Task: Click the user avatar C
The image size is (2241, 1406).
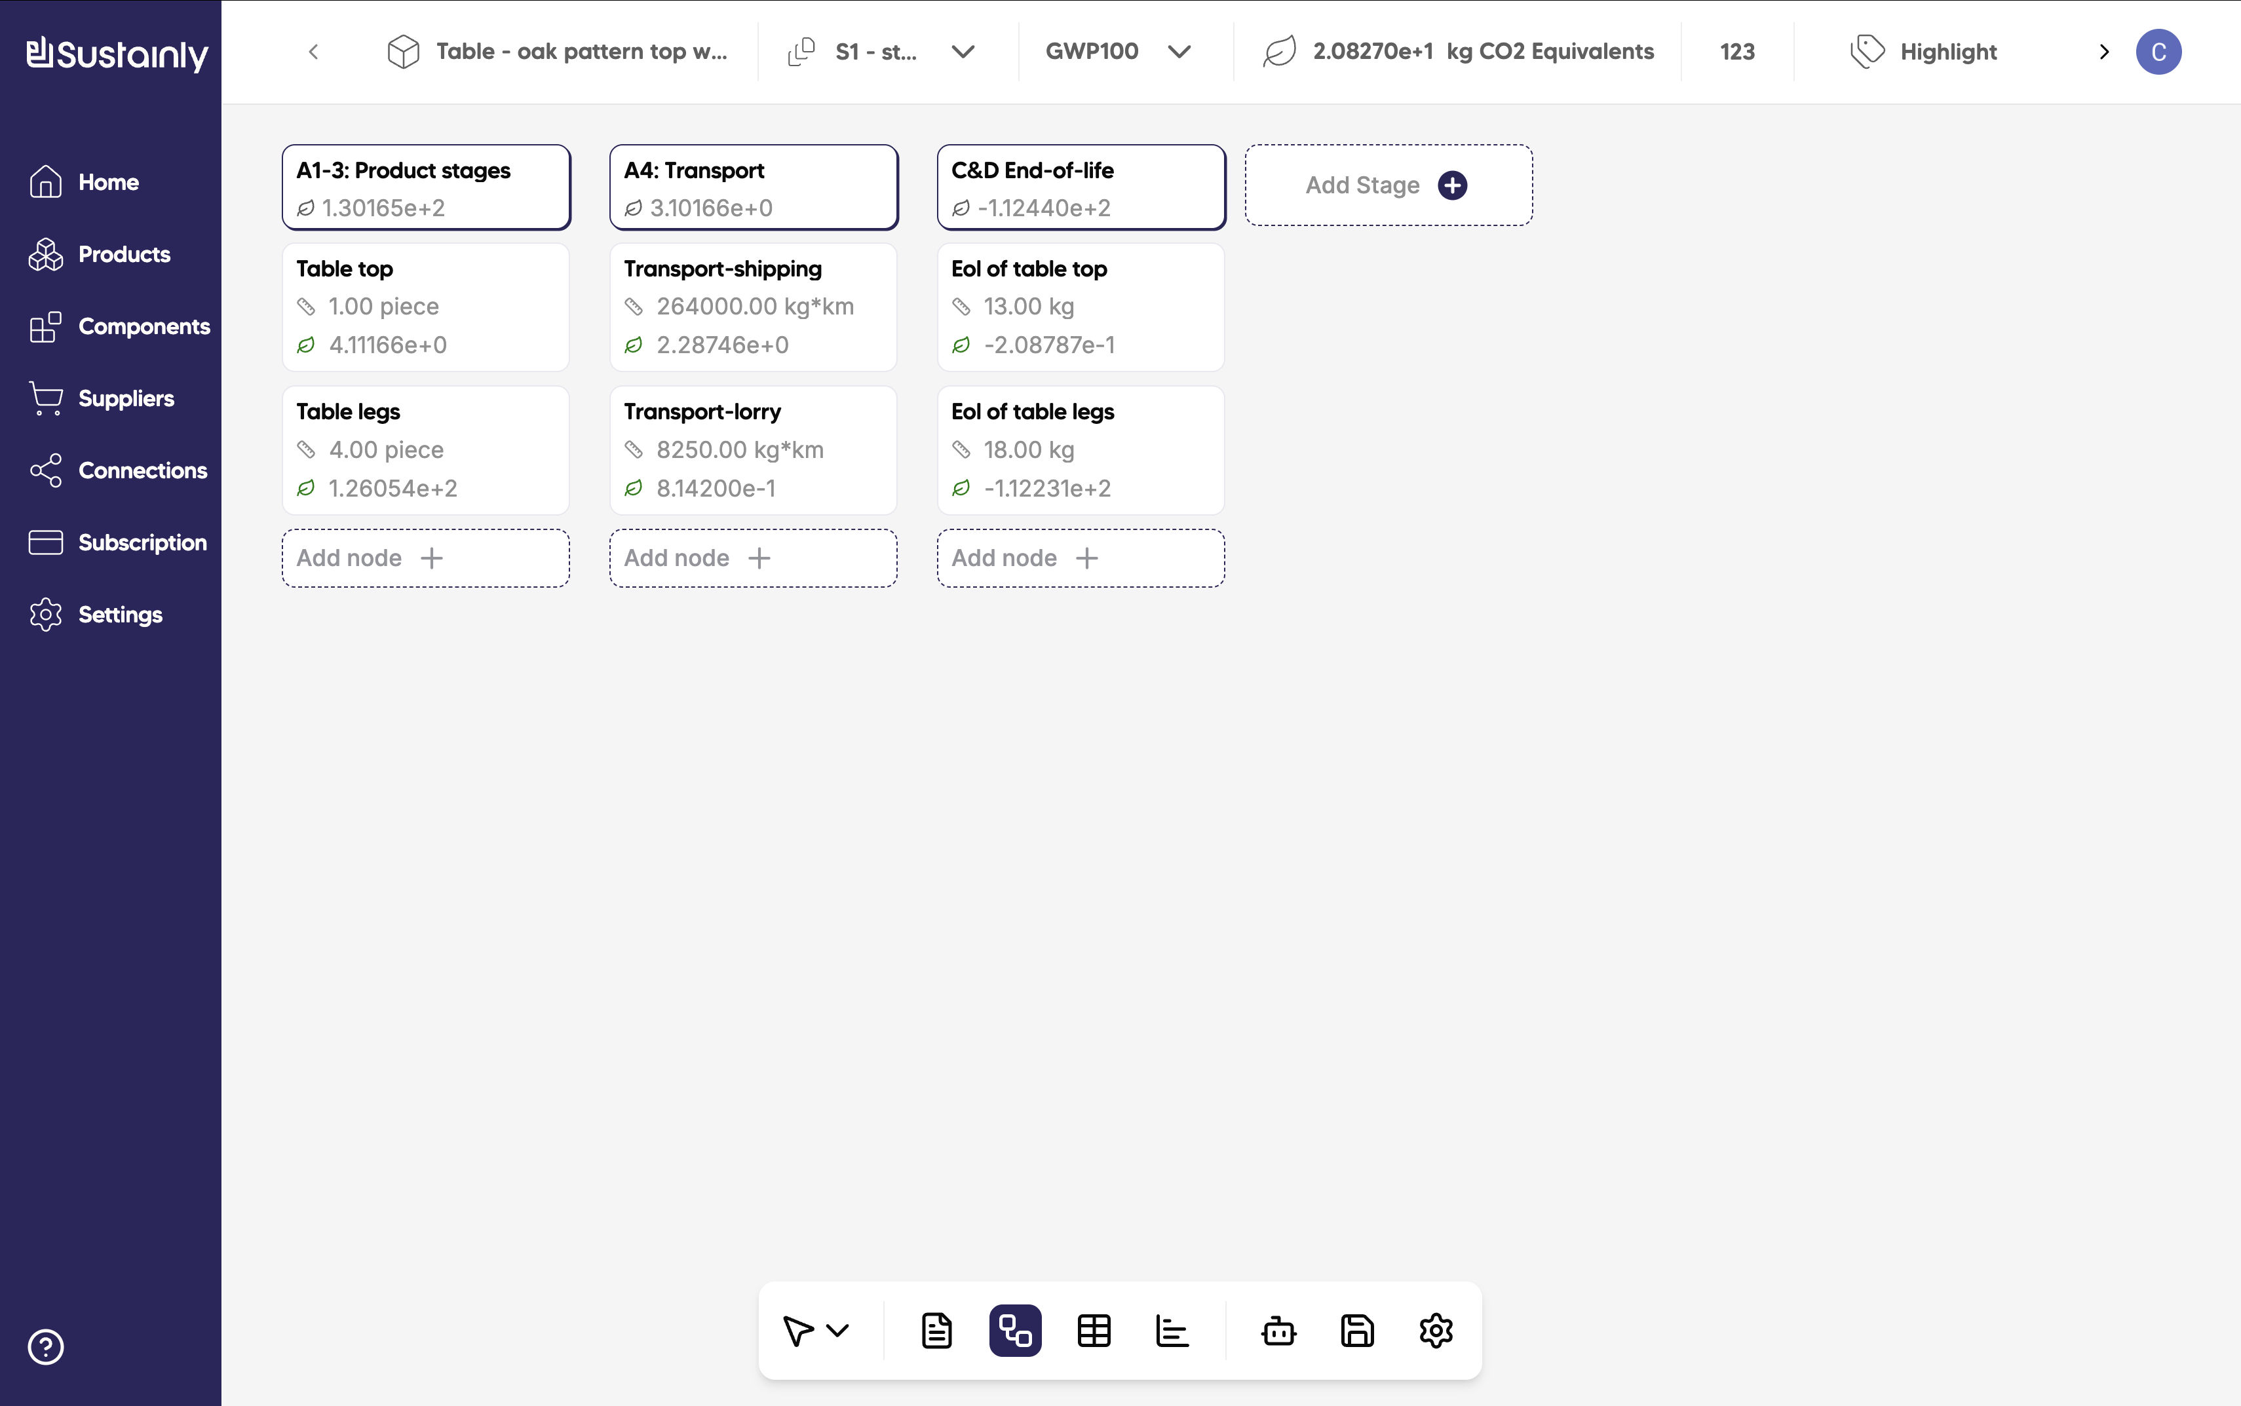Action: [2158, 52]
